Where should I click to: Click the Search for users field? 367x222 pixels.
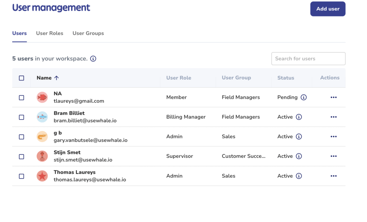pos(308,59)
